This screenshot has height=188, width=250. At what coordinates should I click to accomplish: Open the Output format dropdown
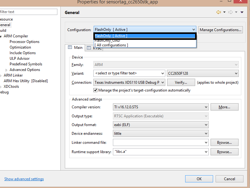click(206, 125)
